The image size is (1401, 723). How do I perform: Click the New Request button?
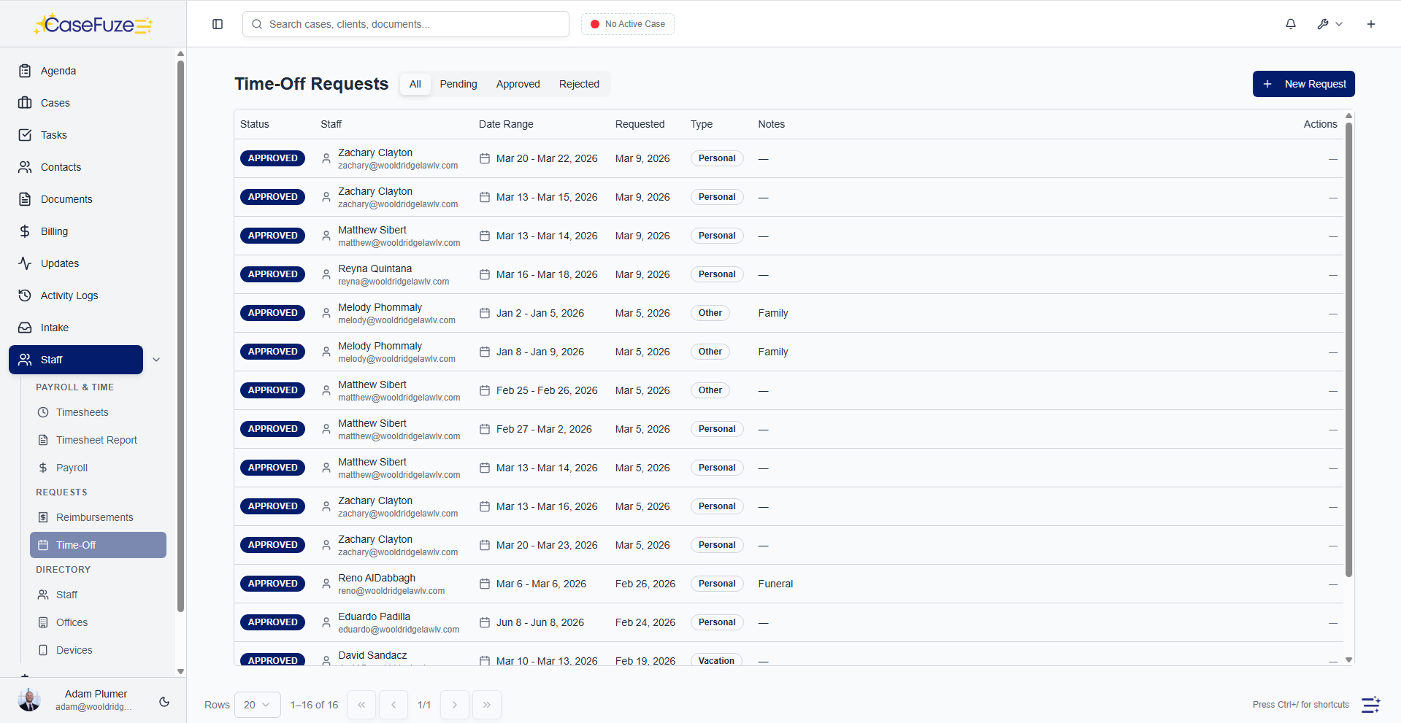click(1303, 84)
